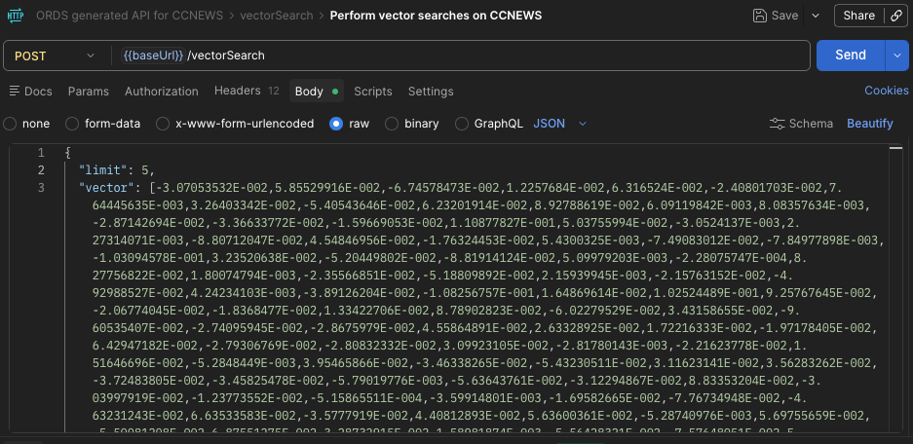Click the HTTP request type icon
The width and height of the screenshot is (913, 444).
click(16, 16)
